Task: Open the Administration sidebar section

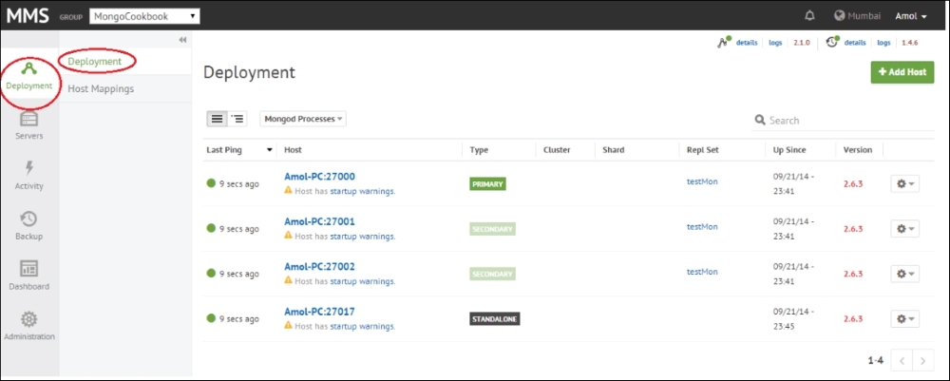Action: (29, 326)
